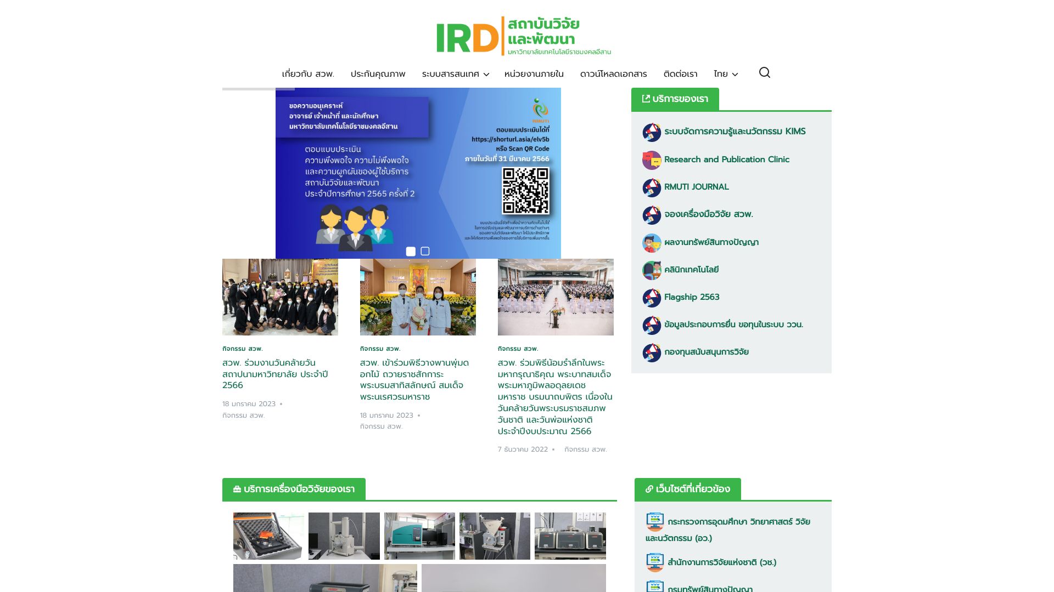Expand ระบบสารสนเทศ dropdown menu

pyautogui.click(x=455, y=74)
